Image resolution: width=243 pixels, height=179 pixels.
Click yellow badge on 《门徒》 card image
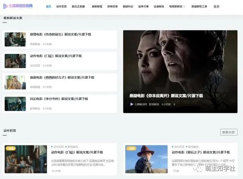pos(11,148)
